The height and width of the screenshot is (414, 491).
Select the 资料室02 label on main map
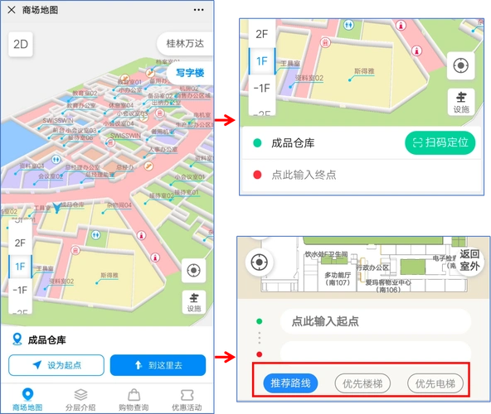(x=61, y=282)
